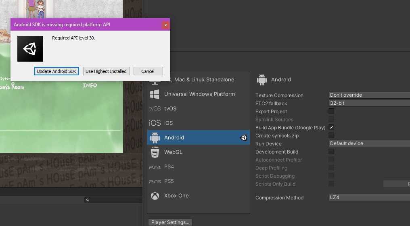Enable Development Build checkbox
This screenshot has height=226, width=410.
click(x=331, y=151)
